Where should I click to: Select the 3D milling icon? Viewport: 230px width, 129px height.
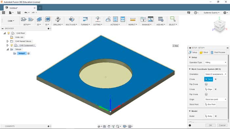[48, 19]
